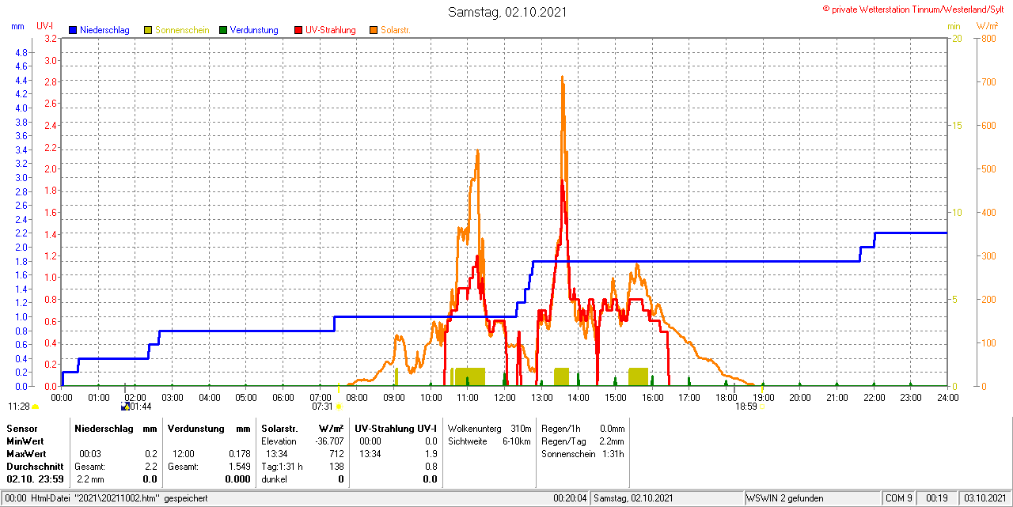Click the widest yellow sunshine bar near 11:00
The image size is (1013, 507).
point(470,376)
